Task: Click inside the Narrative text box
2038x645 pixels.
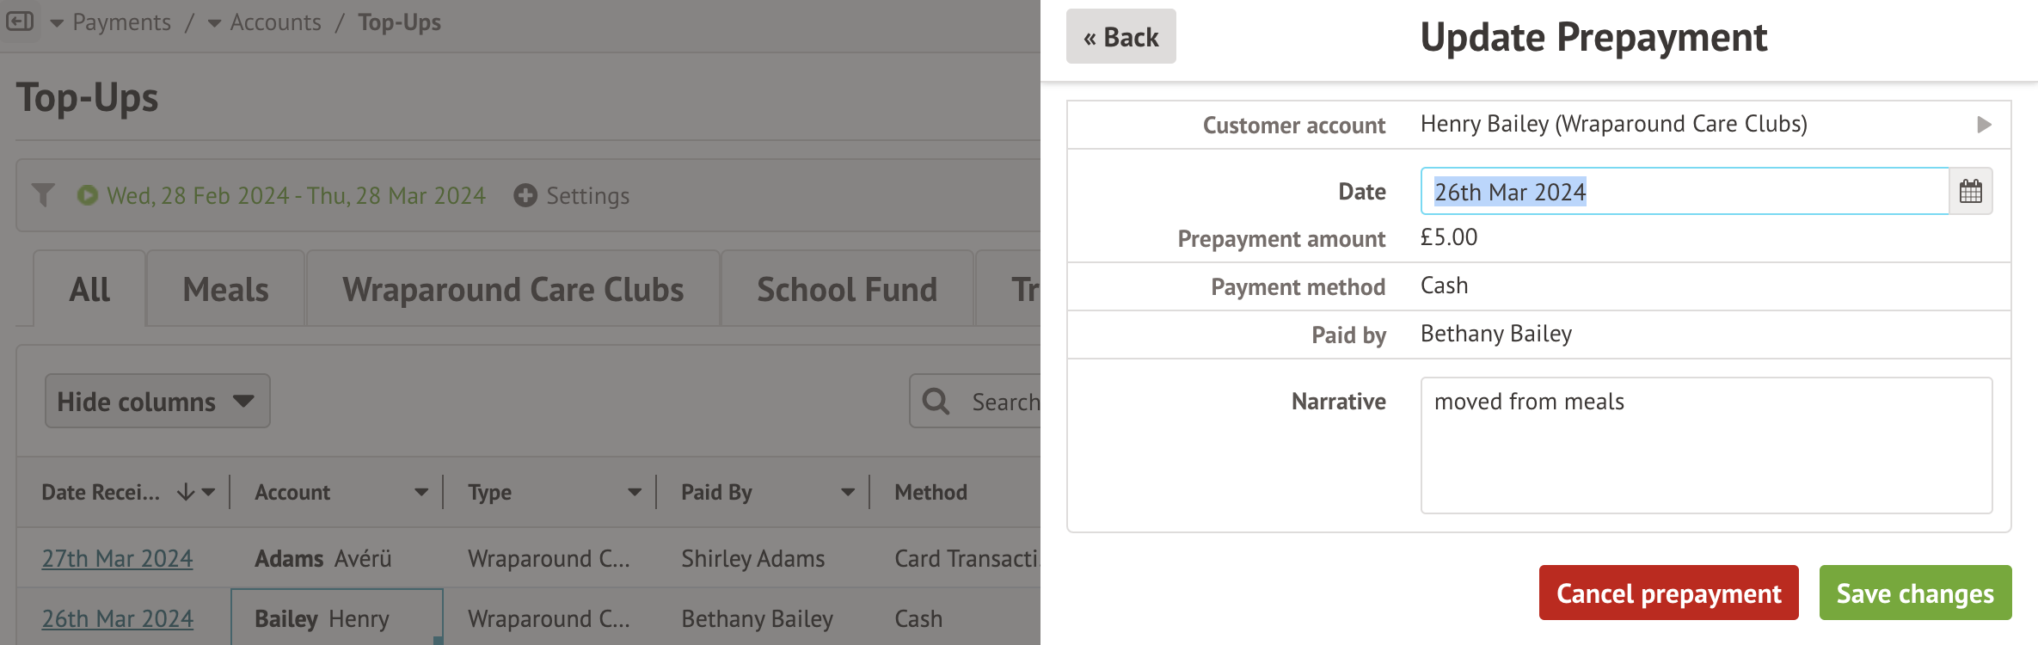Action: (1706, 445)
